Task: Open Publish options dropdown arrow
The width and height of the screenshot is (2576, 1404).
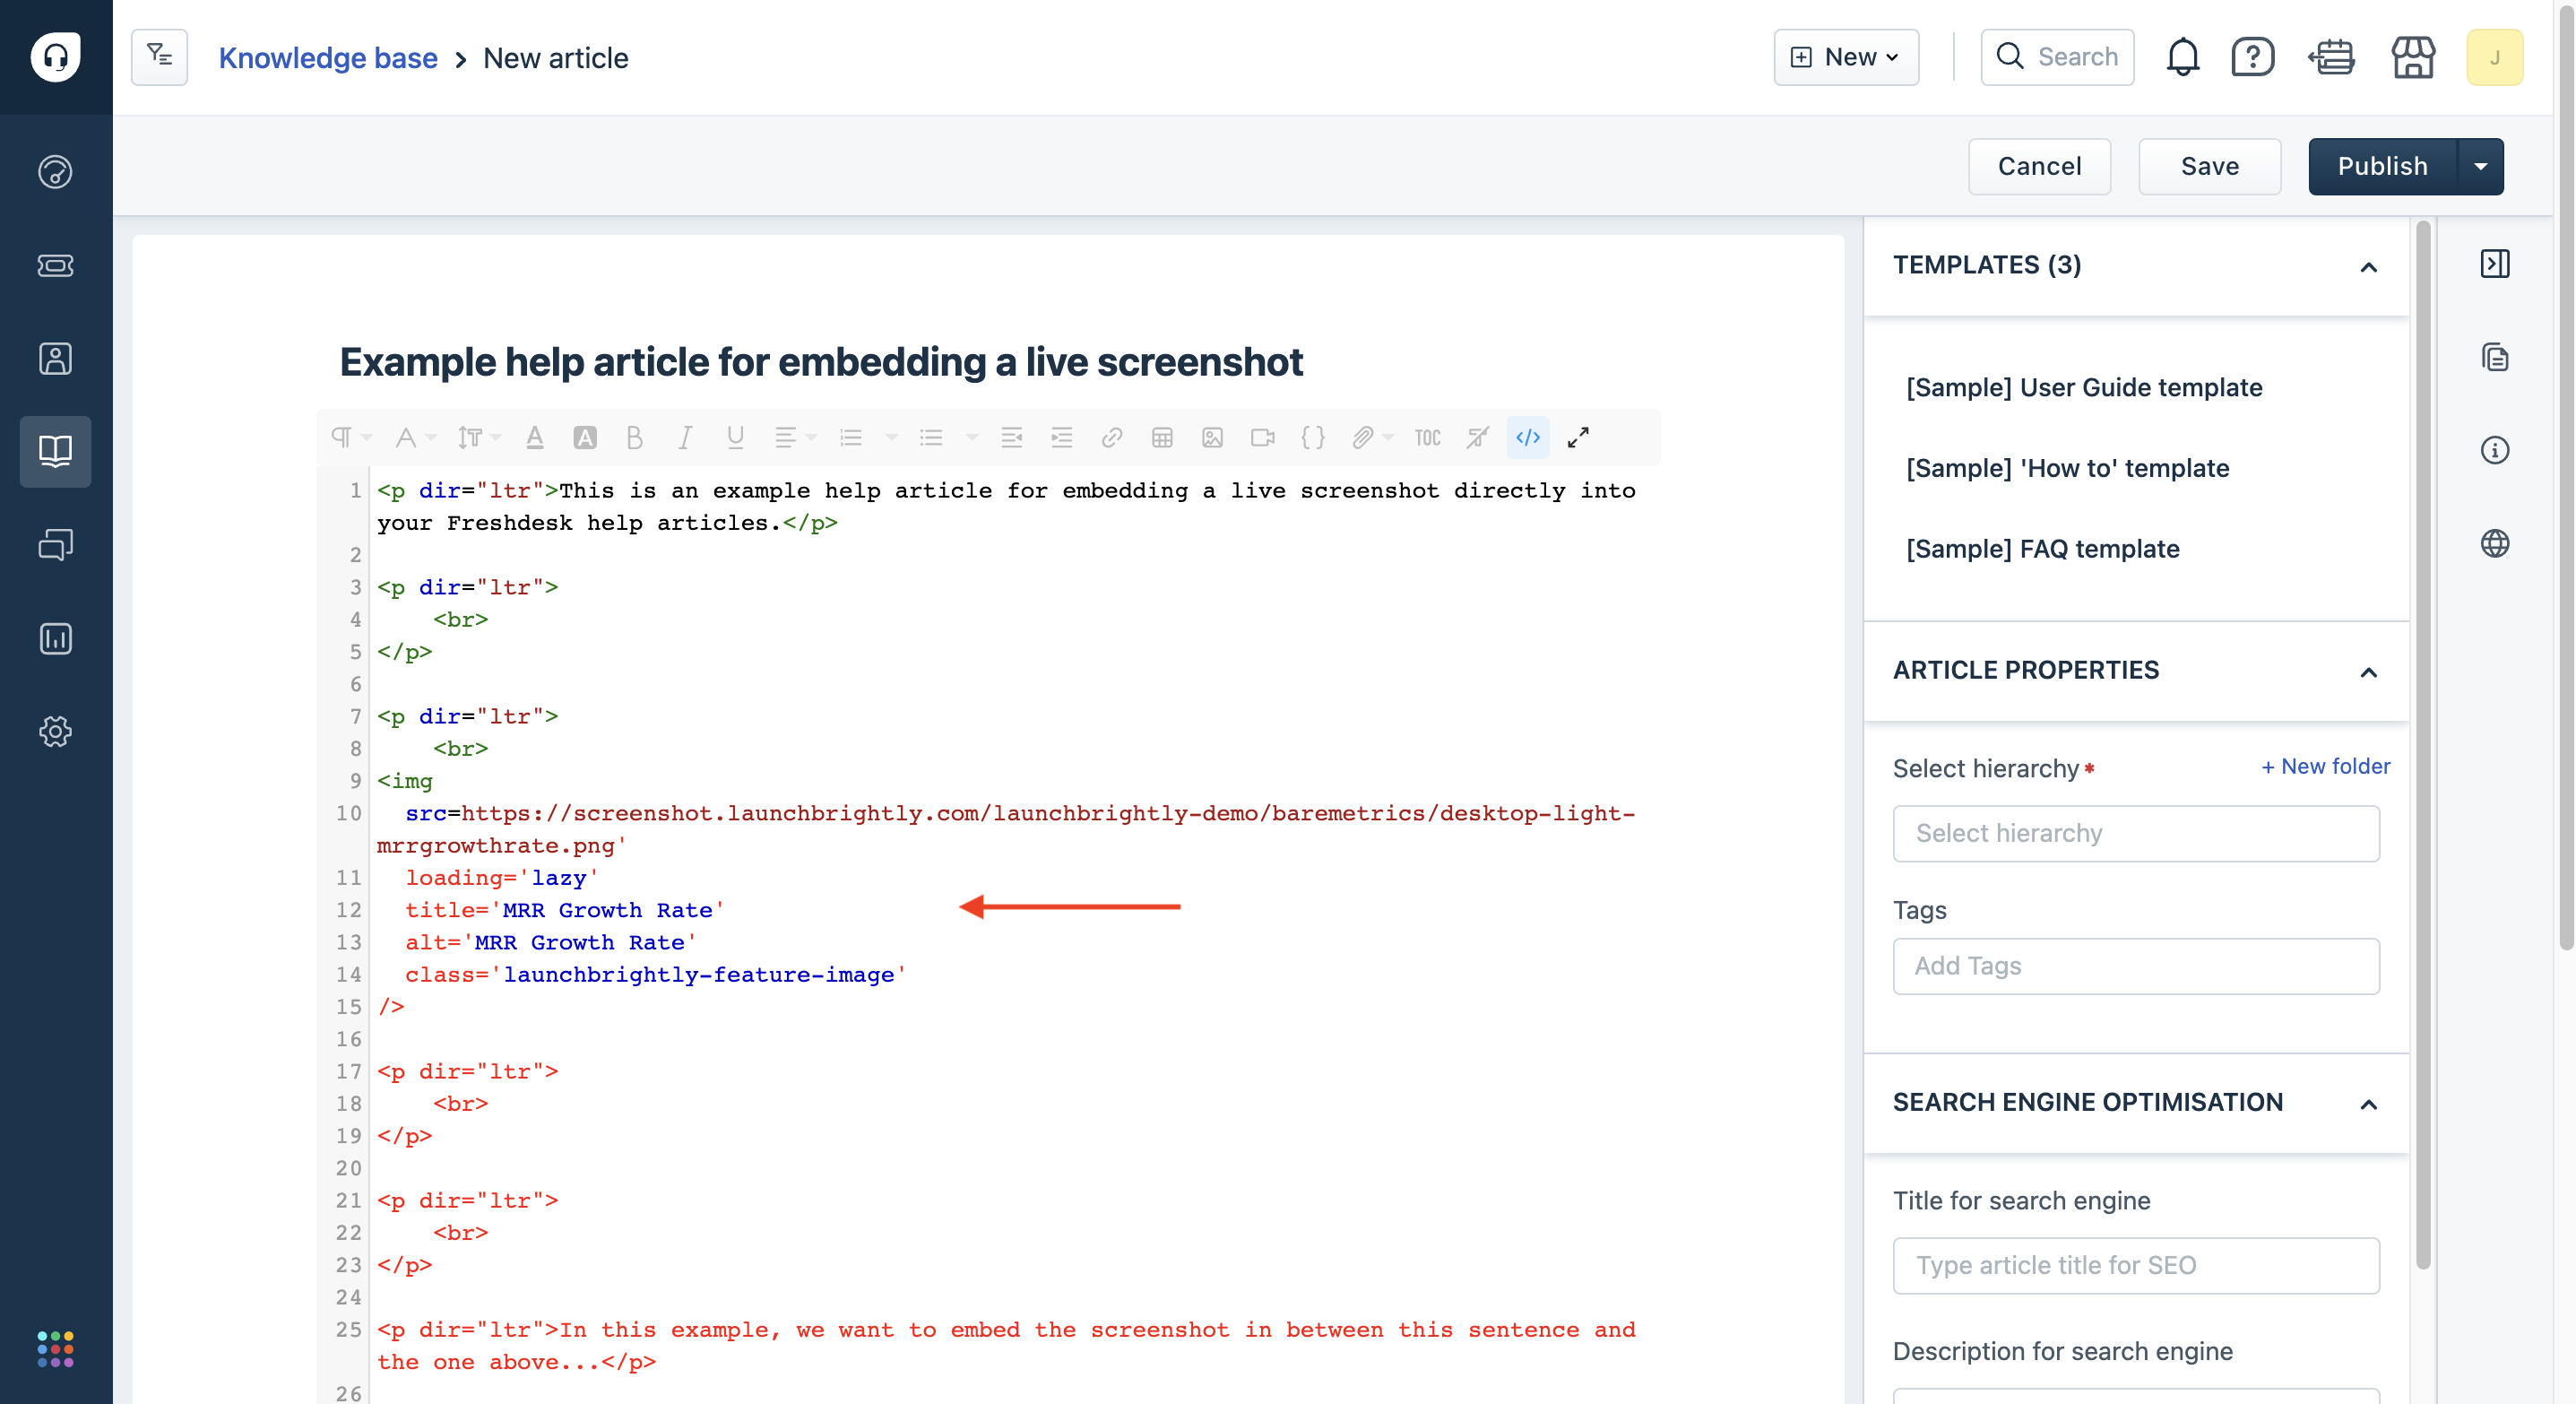Action: (2480, 166)
